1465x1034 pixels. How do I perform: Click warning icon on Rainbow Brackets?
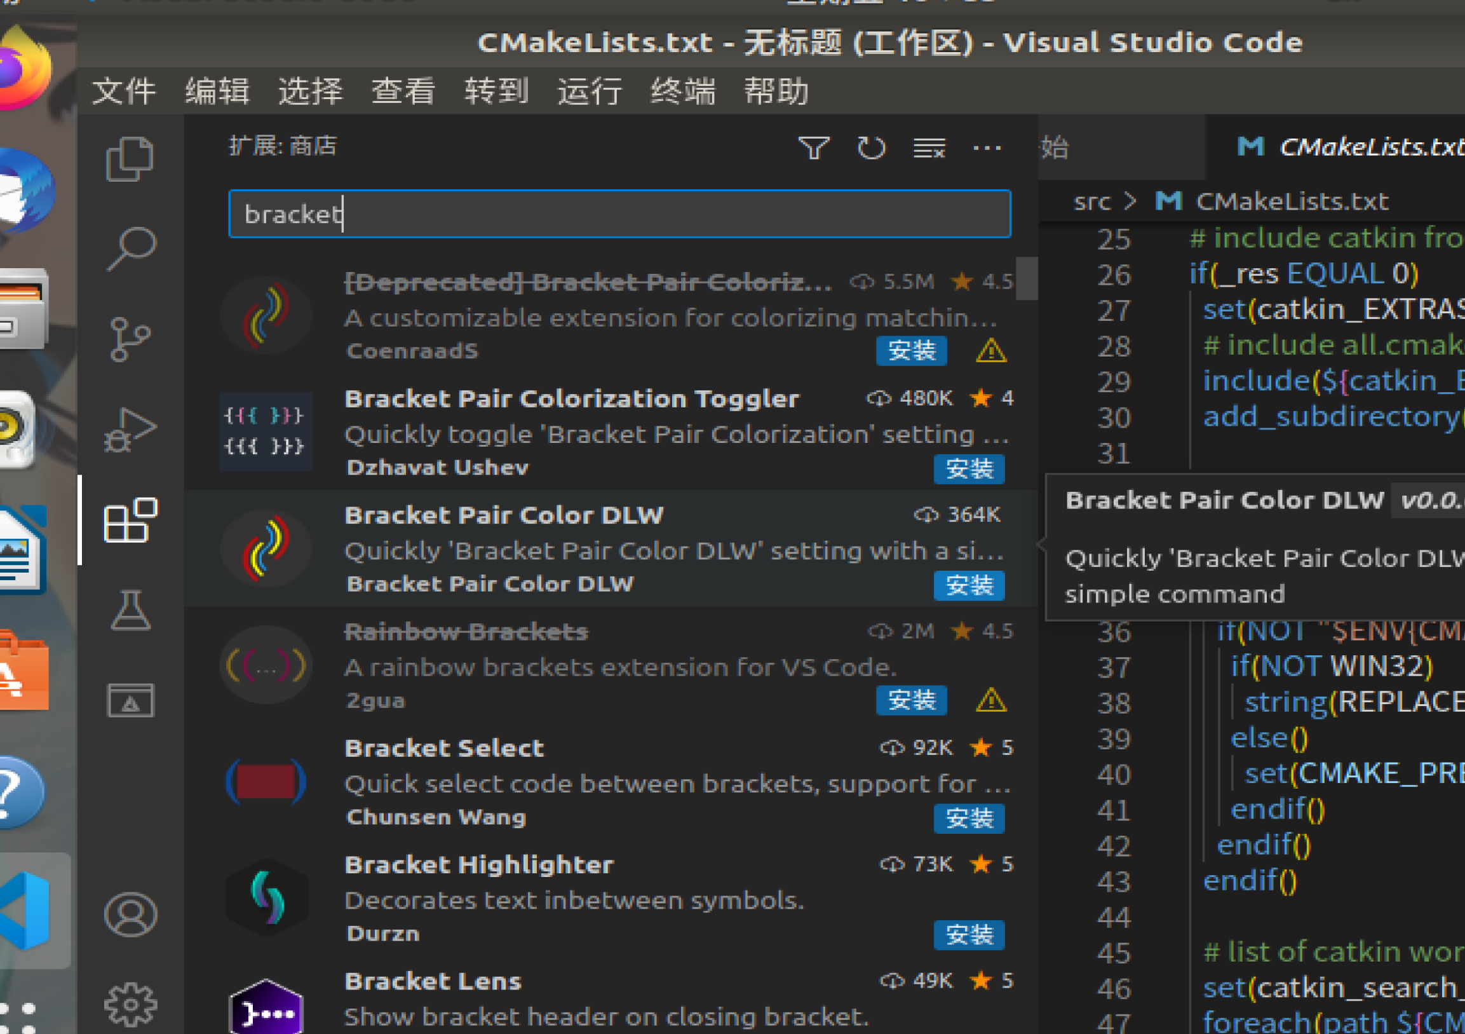(992, 700)
